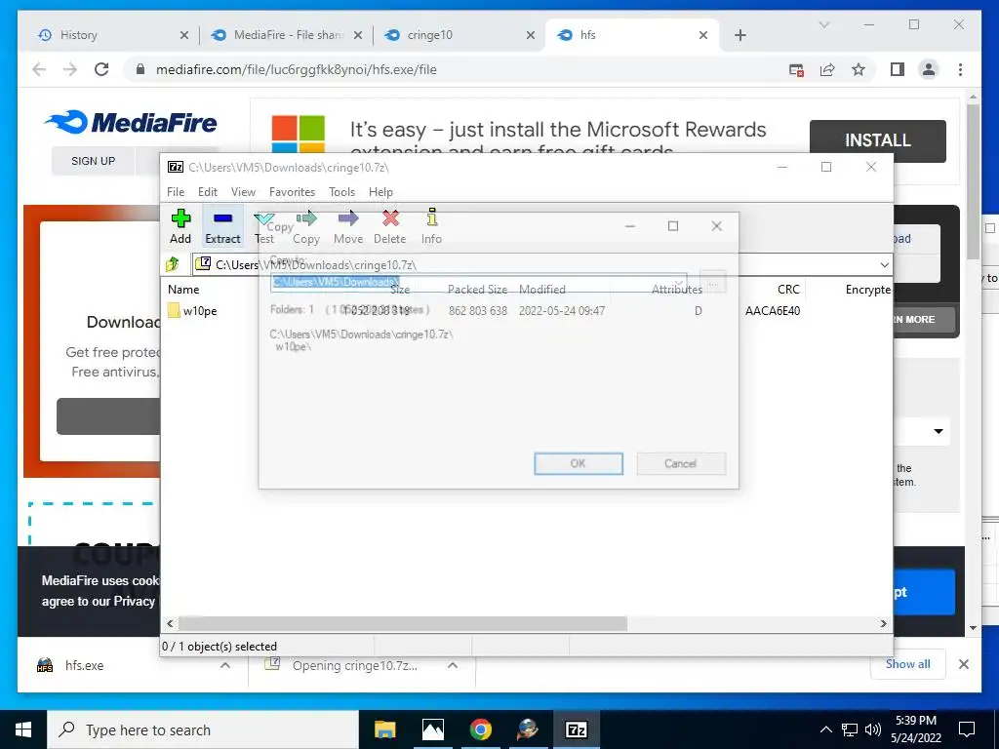Click the MediaFire logo
999x749 pixels.
point(131,122)
